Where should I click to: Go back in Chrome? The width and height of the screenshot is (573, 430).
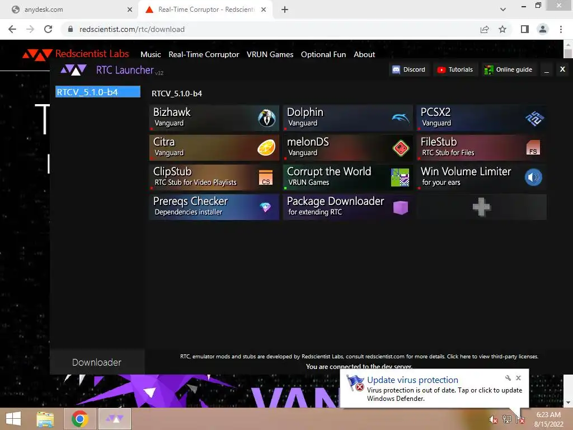coord(12,29)
